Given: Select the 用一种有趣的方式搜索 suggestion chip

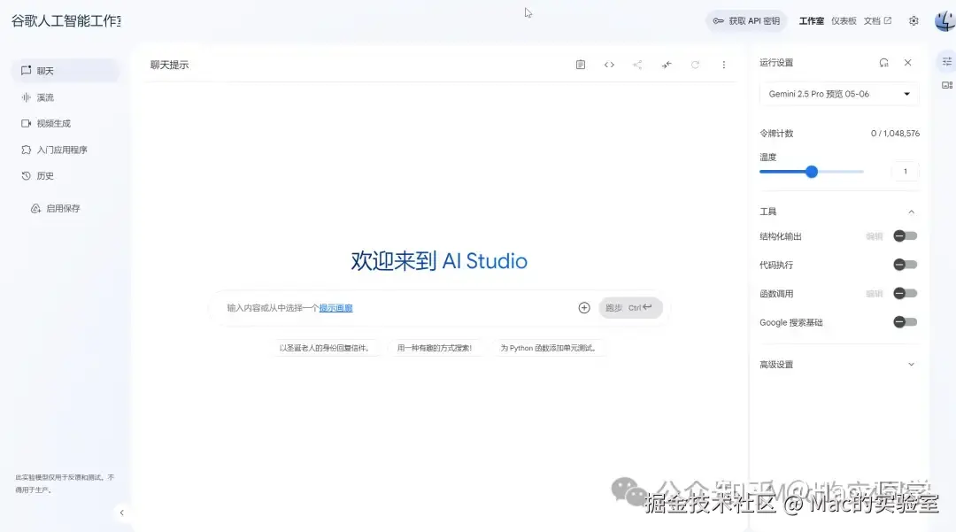Looking at the screenshot, I should point(434,348).
